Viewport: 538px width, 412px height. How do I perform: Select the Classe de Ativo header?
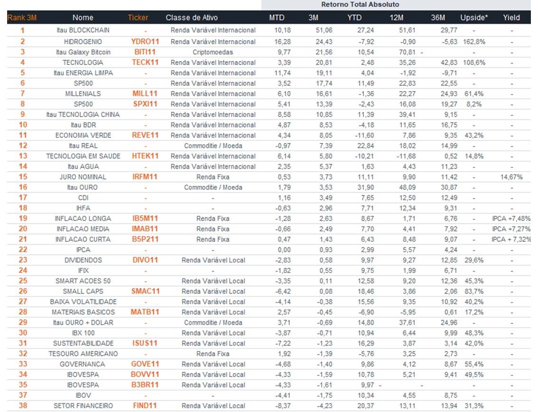click(192, 18)
